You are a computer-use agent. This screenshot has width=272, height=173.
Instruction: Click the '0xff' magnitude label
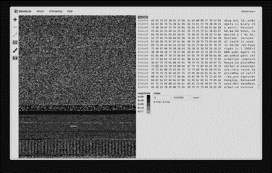point(141,112)
